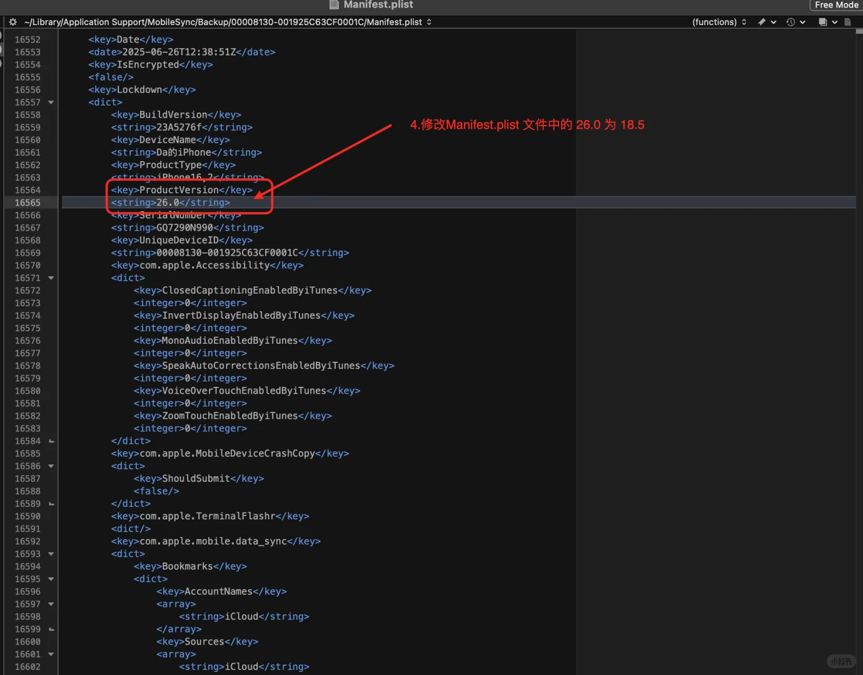Click the com.apple.MobileDeviceCrashCopy key
Viewport: 863px width, 675px height.
click(230, 454)
